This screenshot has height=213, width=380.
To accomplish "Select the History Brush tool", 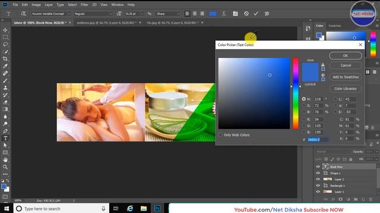I will point(5,95).
